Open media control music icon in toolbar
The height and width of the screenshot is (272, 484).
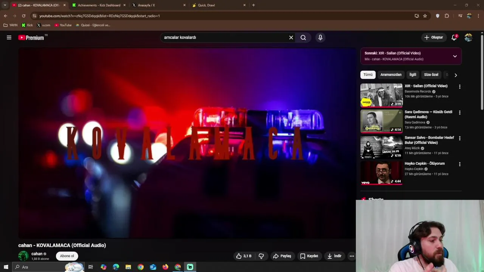coord(460,16)
